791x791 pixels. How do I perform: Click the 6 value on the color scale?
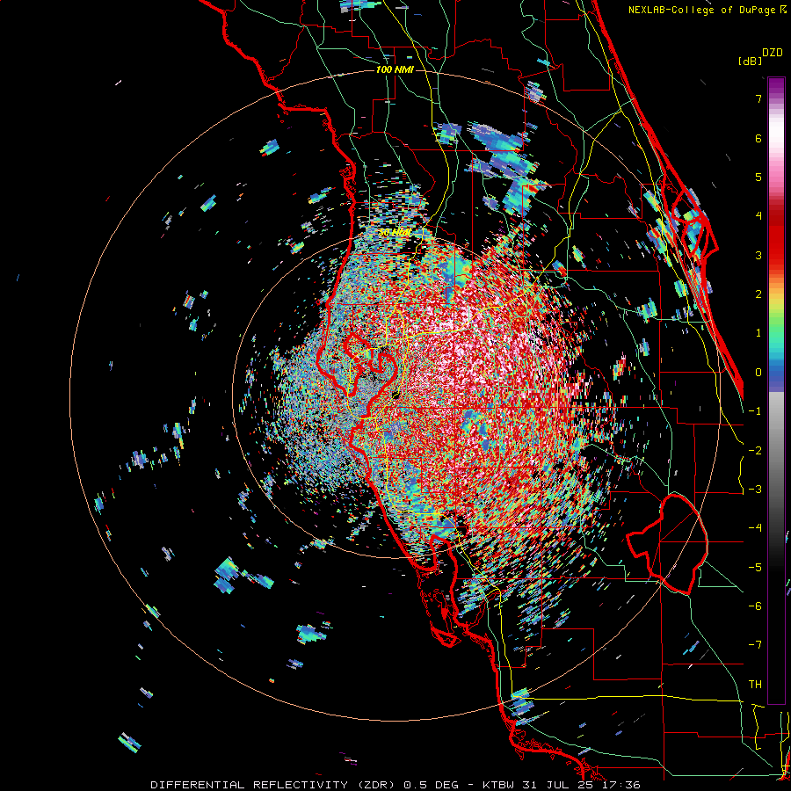click(x=758, y=138)
